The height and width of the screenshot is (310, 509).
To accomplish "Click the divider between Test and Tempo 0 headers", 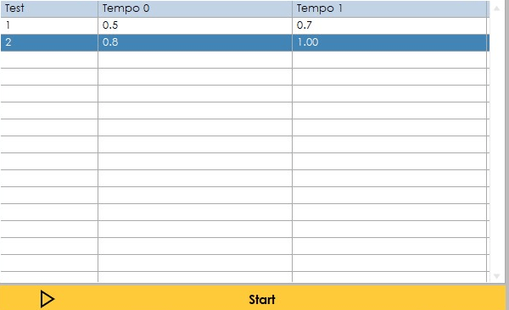I will 98,8.
